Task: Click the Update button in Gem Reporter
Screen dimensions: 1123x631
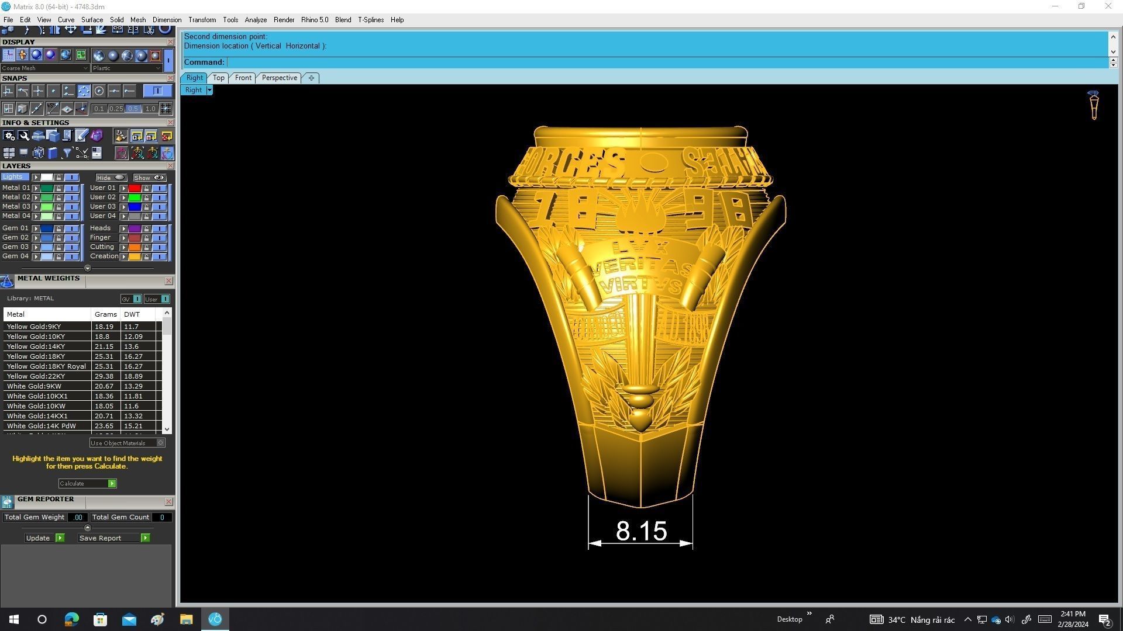Action: [x=44, y=538]
